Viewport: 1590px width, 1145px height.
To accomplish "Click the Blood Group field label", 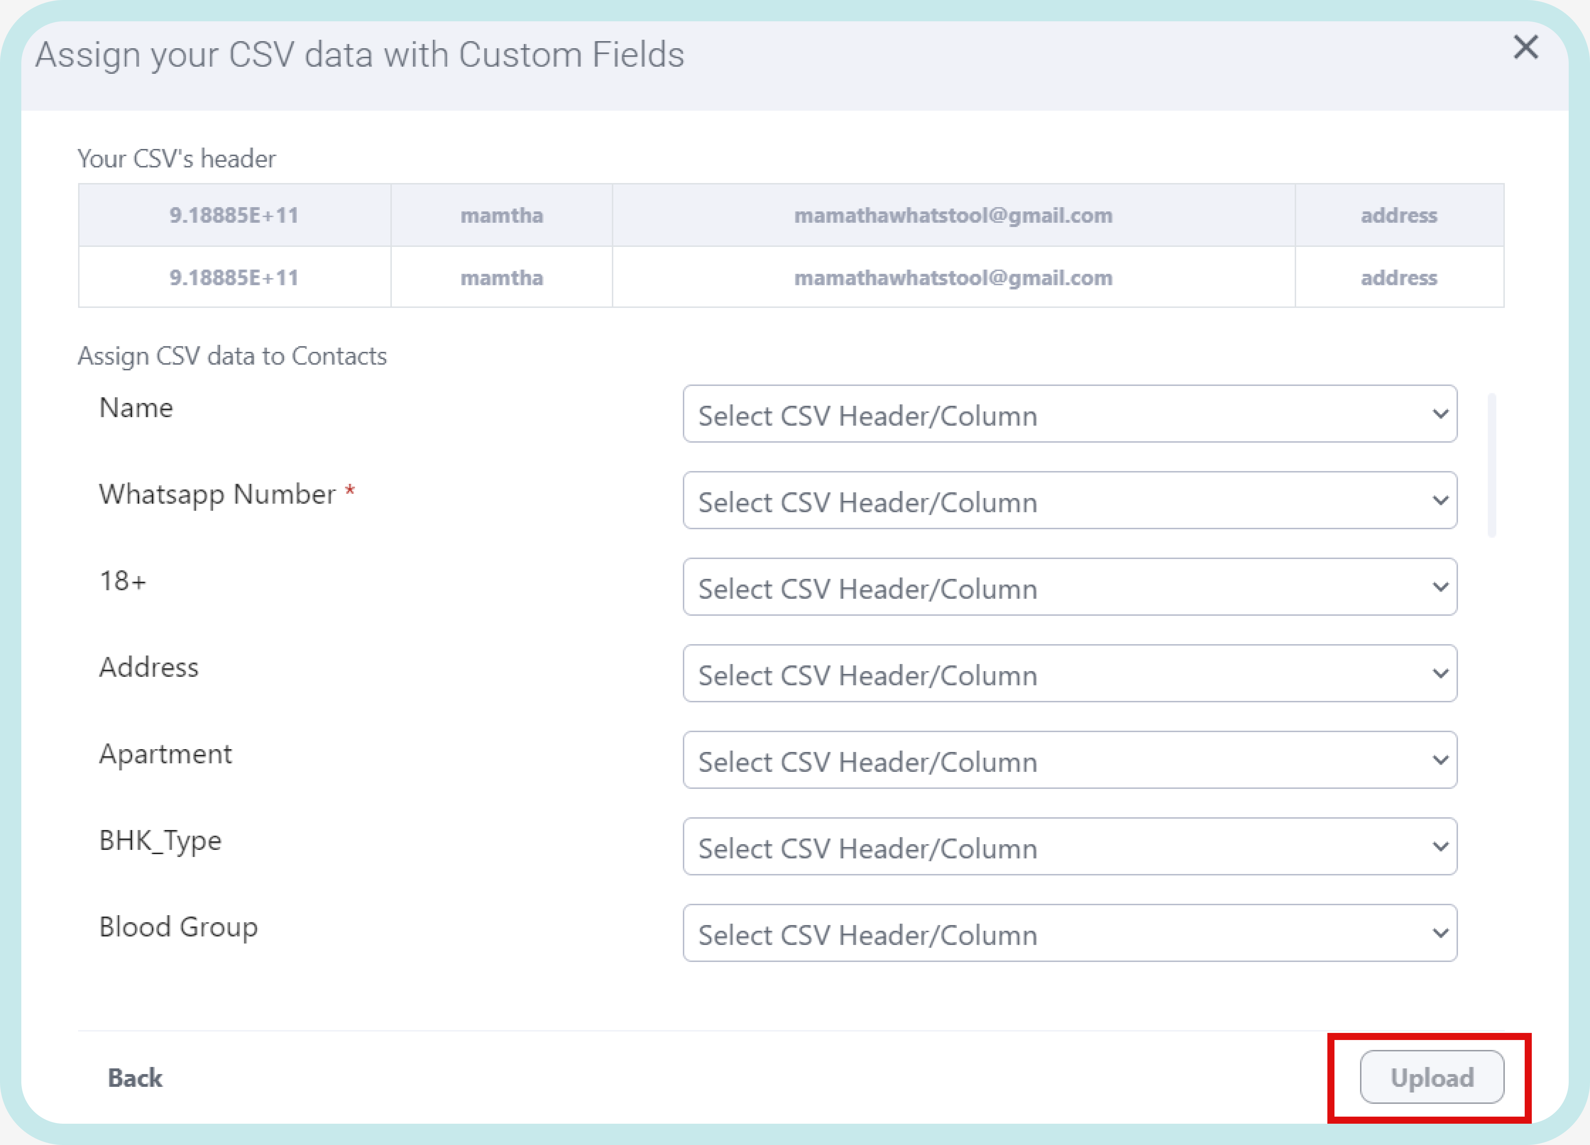I will [x=178, y=927].
